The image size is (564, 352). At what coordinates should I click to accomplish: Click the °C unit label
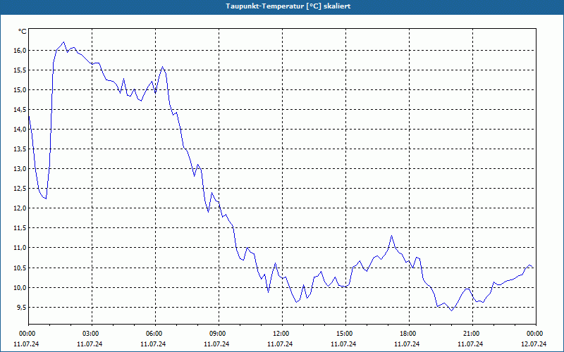tap(23, 32)
